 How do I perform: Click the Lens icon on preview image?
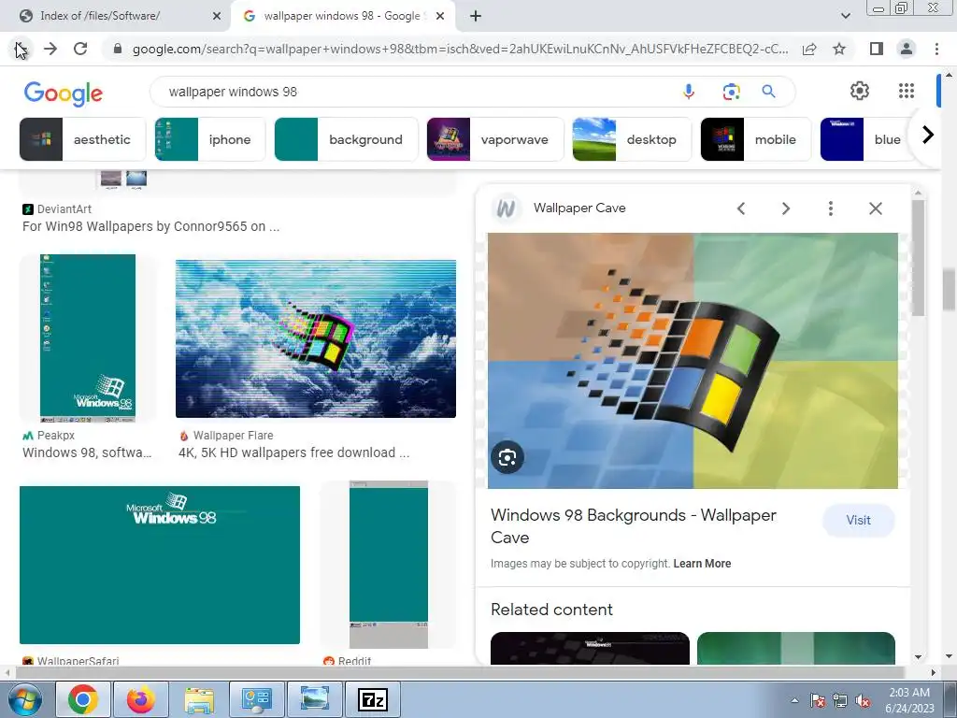tap(507, 457)
